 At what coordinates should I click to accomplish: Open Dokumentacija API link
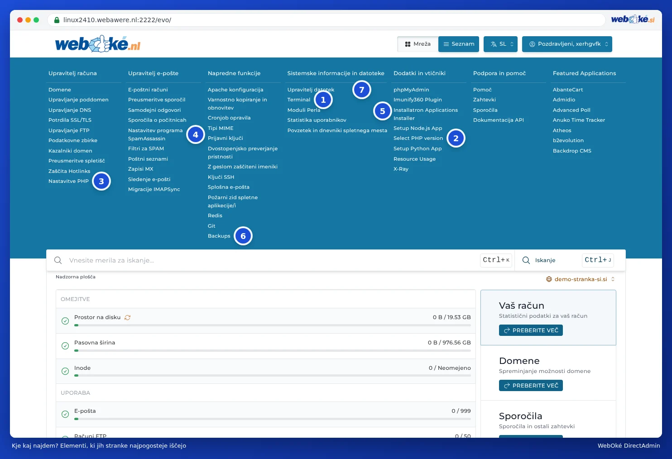click(x=498, y=120)
